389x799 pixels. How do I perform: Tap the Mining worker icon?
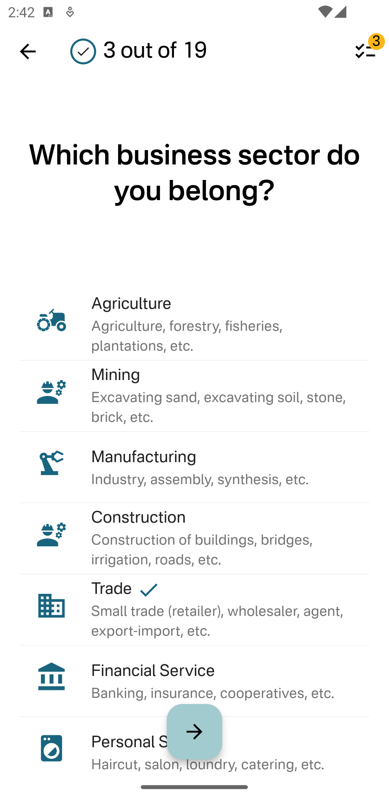[52, 392]
